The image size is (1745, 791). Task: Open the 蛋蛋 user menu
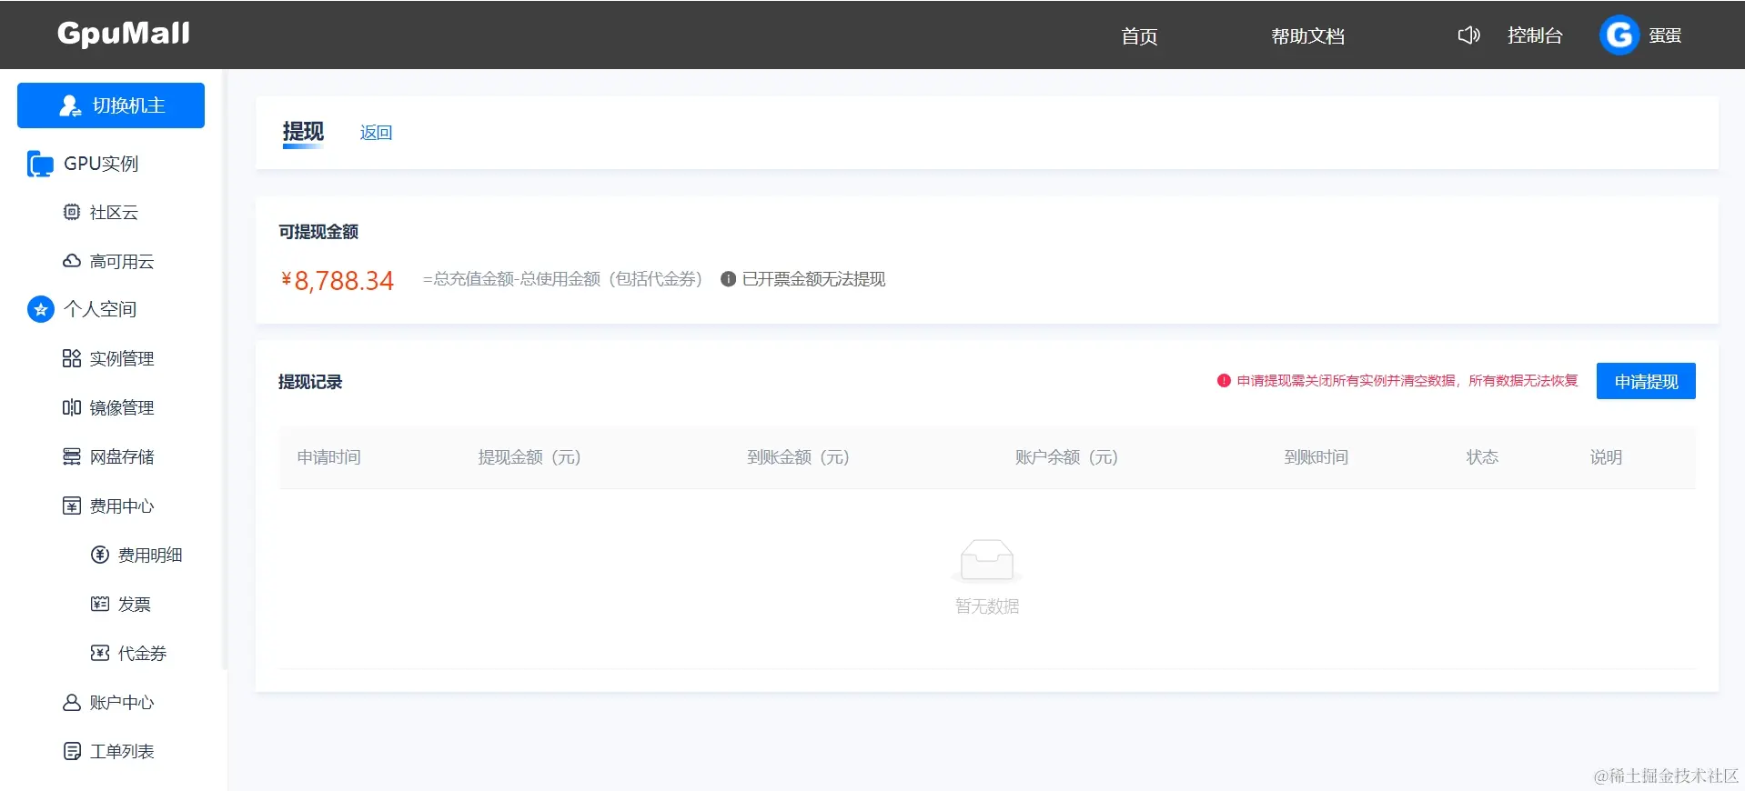coord(1665,35)
